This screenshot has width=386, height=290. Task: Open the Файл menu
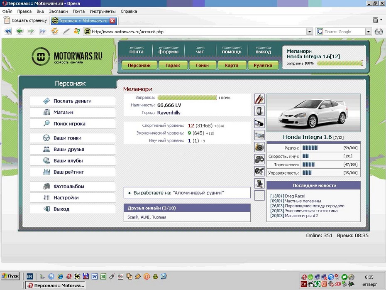pyautogui.click(x=7, y=11)
